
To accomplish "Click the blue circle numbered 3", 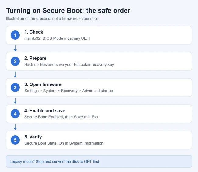I will tap(15, 88).
